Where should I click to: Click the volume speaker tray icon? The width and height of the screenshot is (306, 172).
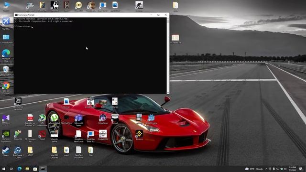[285, 169]
